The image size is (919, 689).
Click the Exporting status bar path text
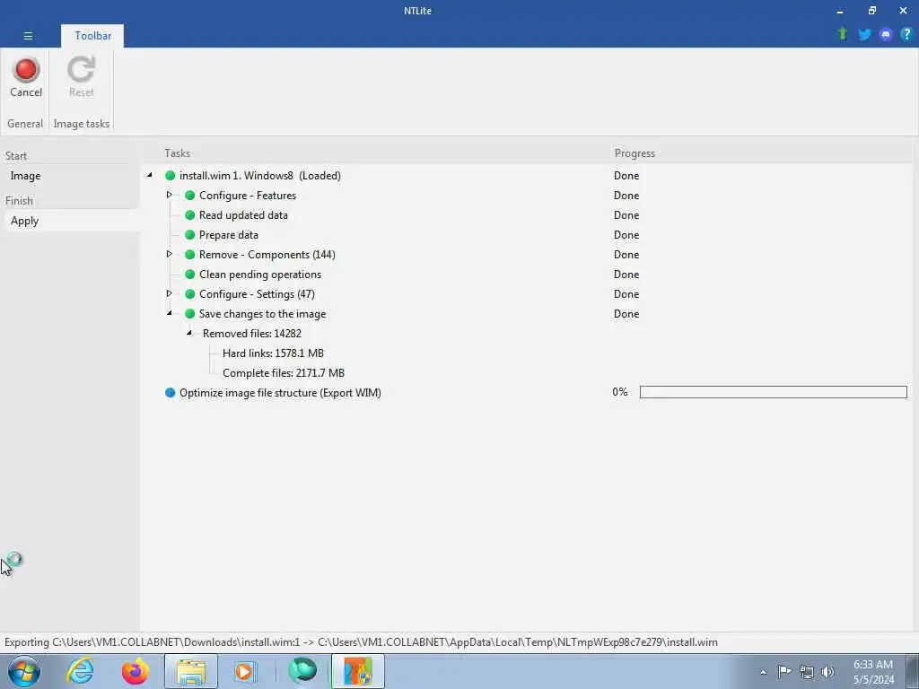[x=361, y=642]
